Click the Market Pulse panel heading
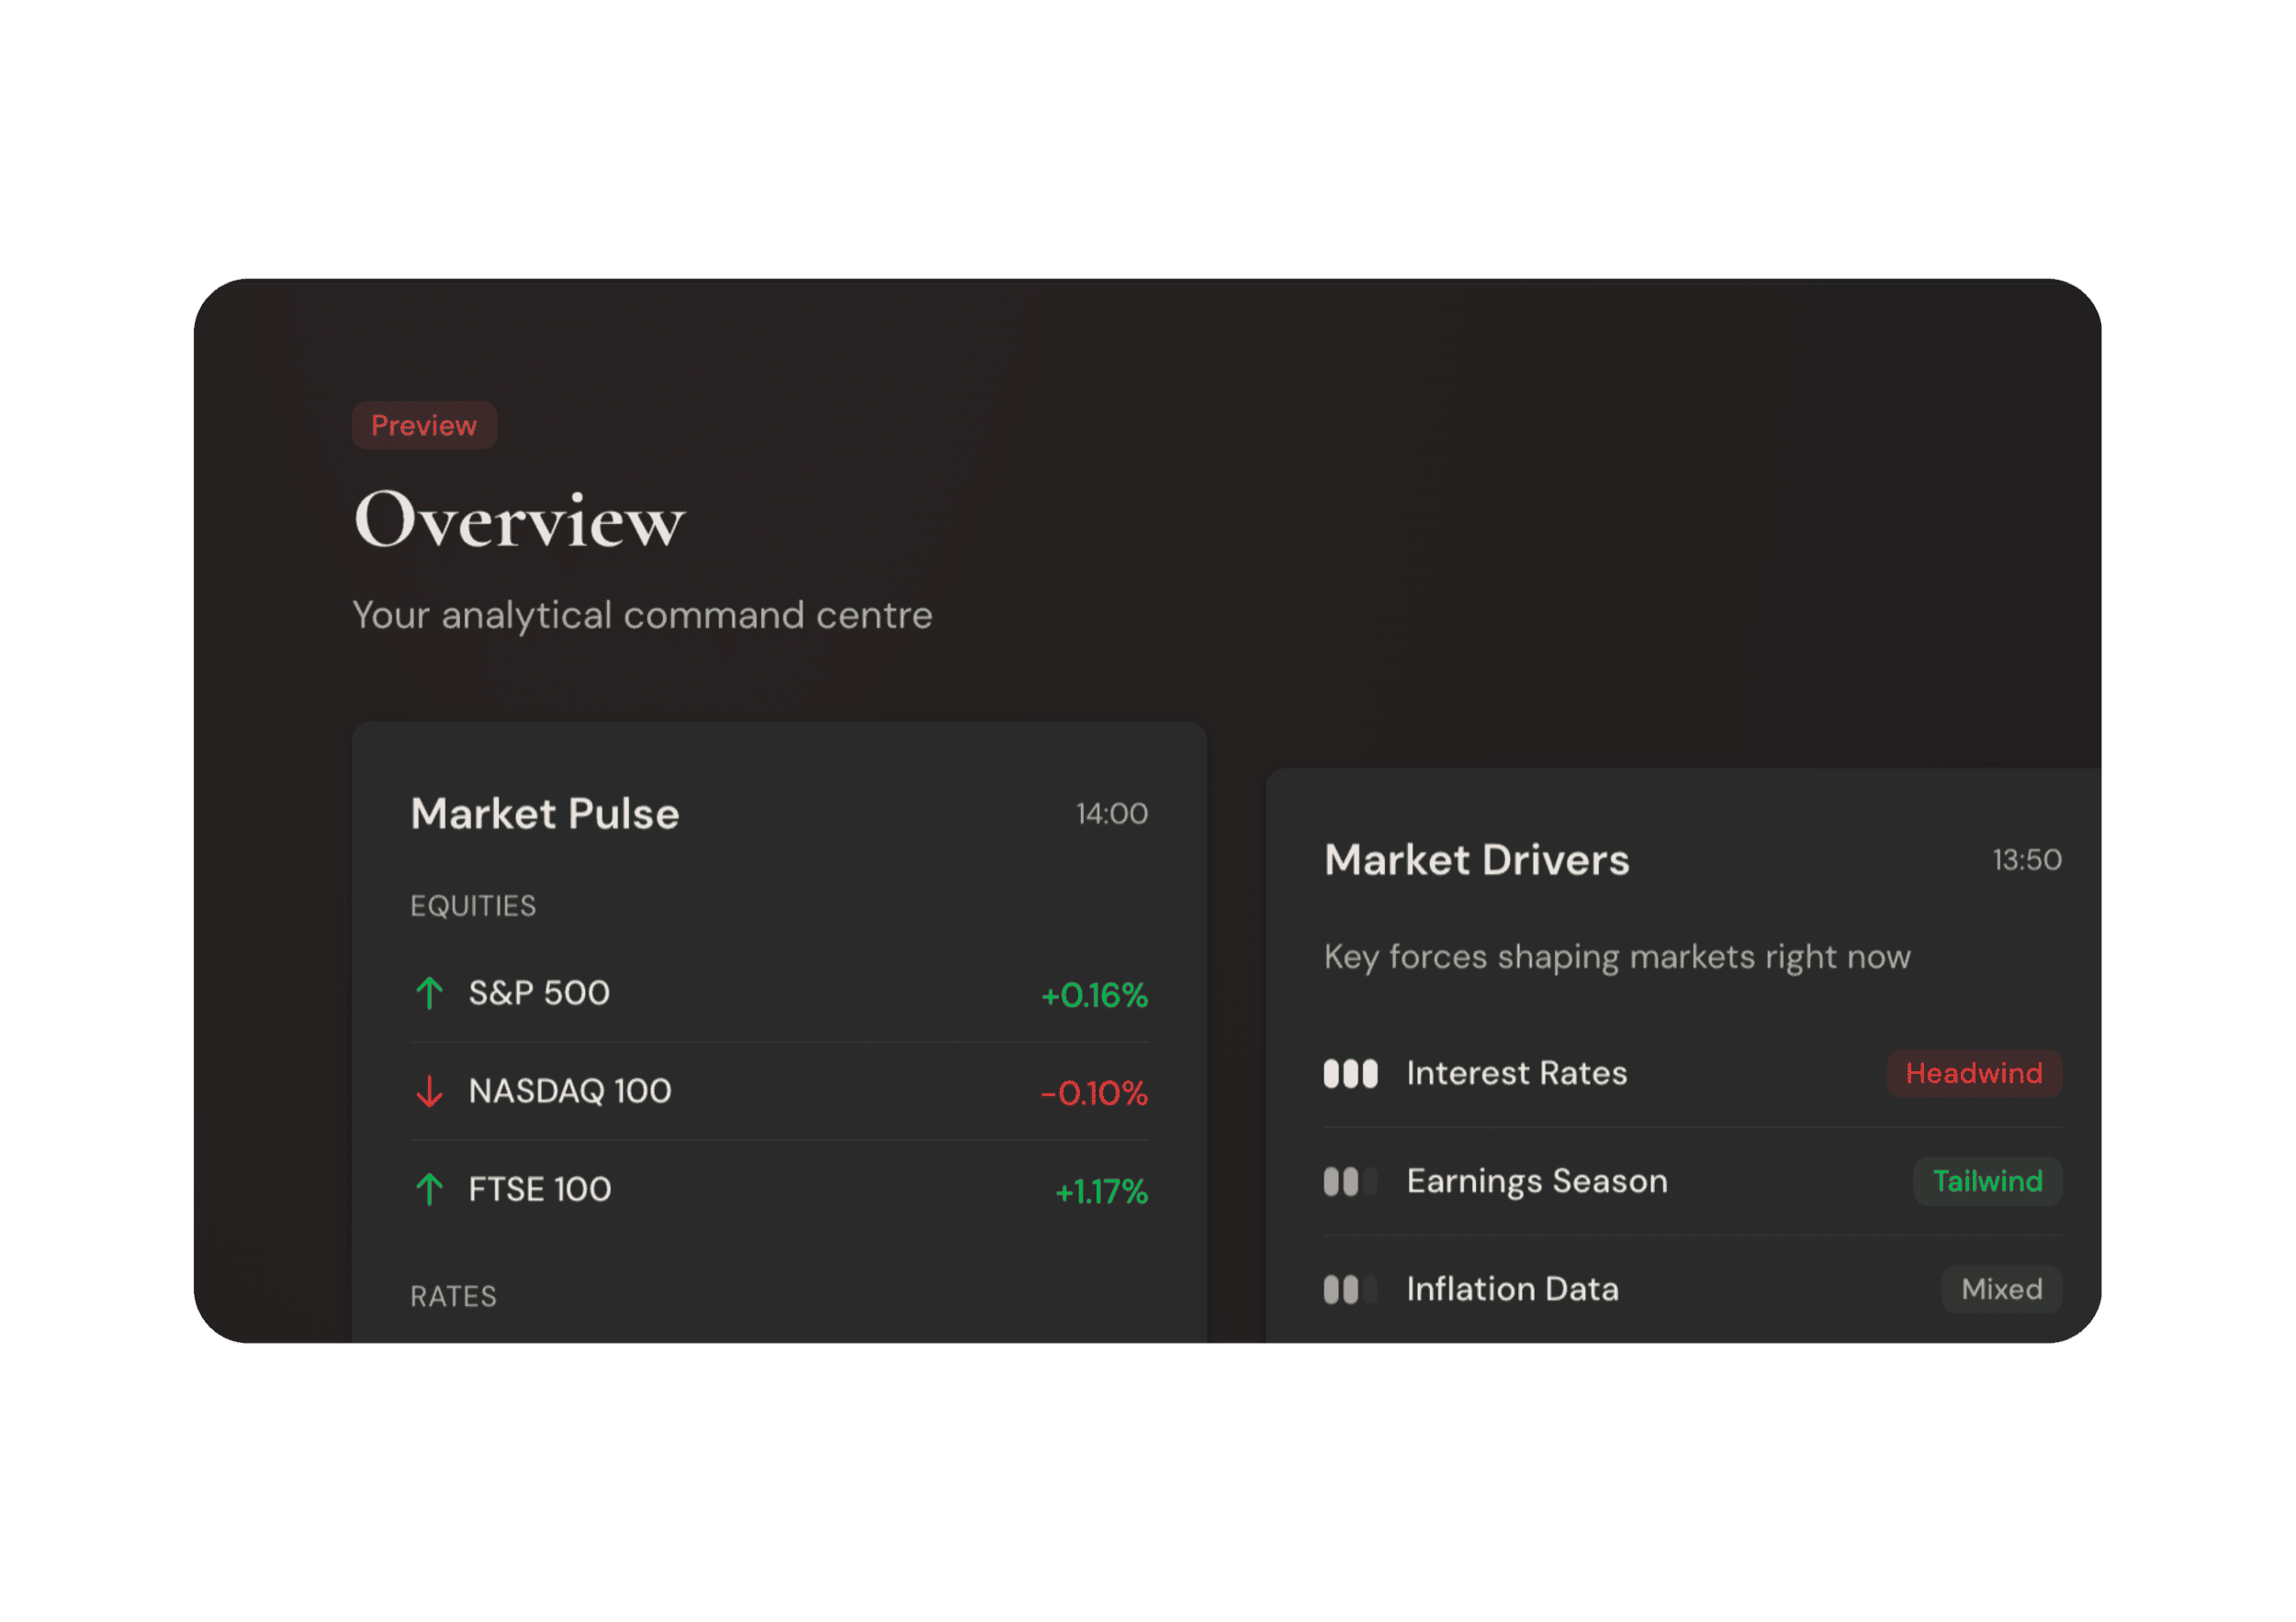This screenshot has height=1622, width=2296. [x=544, y=813]
